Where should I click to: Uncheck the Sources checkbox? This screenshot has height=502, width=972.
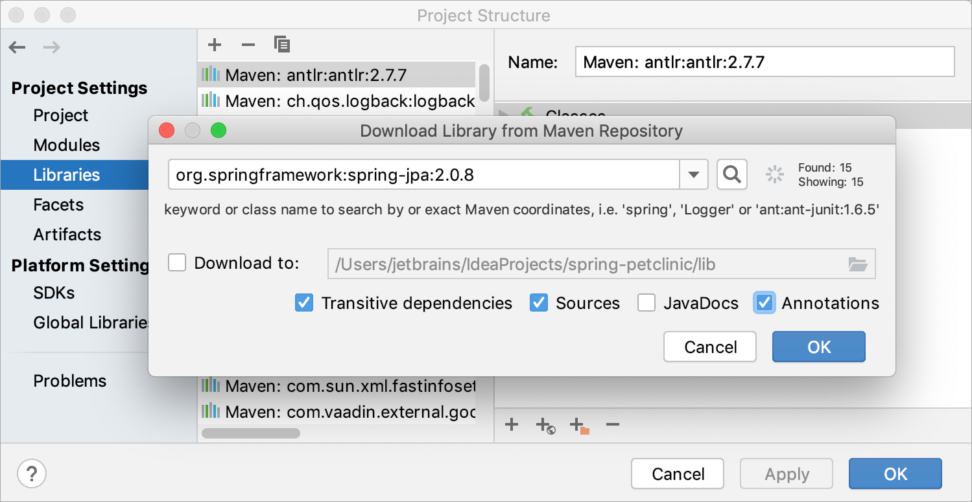coord(539,303)
